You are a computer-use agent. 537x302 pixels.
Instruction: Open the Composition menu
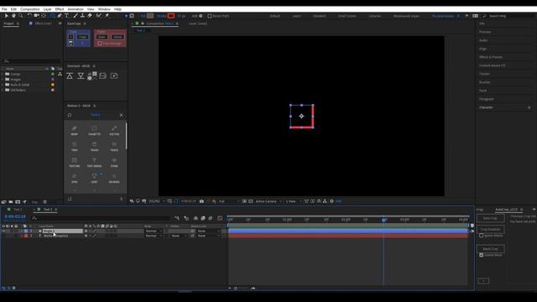[30, 9]
